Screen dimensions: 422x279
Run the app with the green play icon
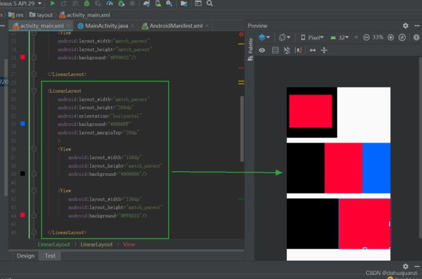coord(53,3)
